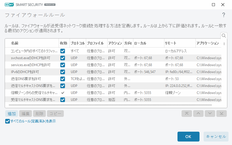Image resolution: width=232 pixels, height=145 pixels.
Task: Select the rule services.exeのDHCPを許可
Action: tap(113, 65)
